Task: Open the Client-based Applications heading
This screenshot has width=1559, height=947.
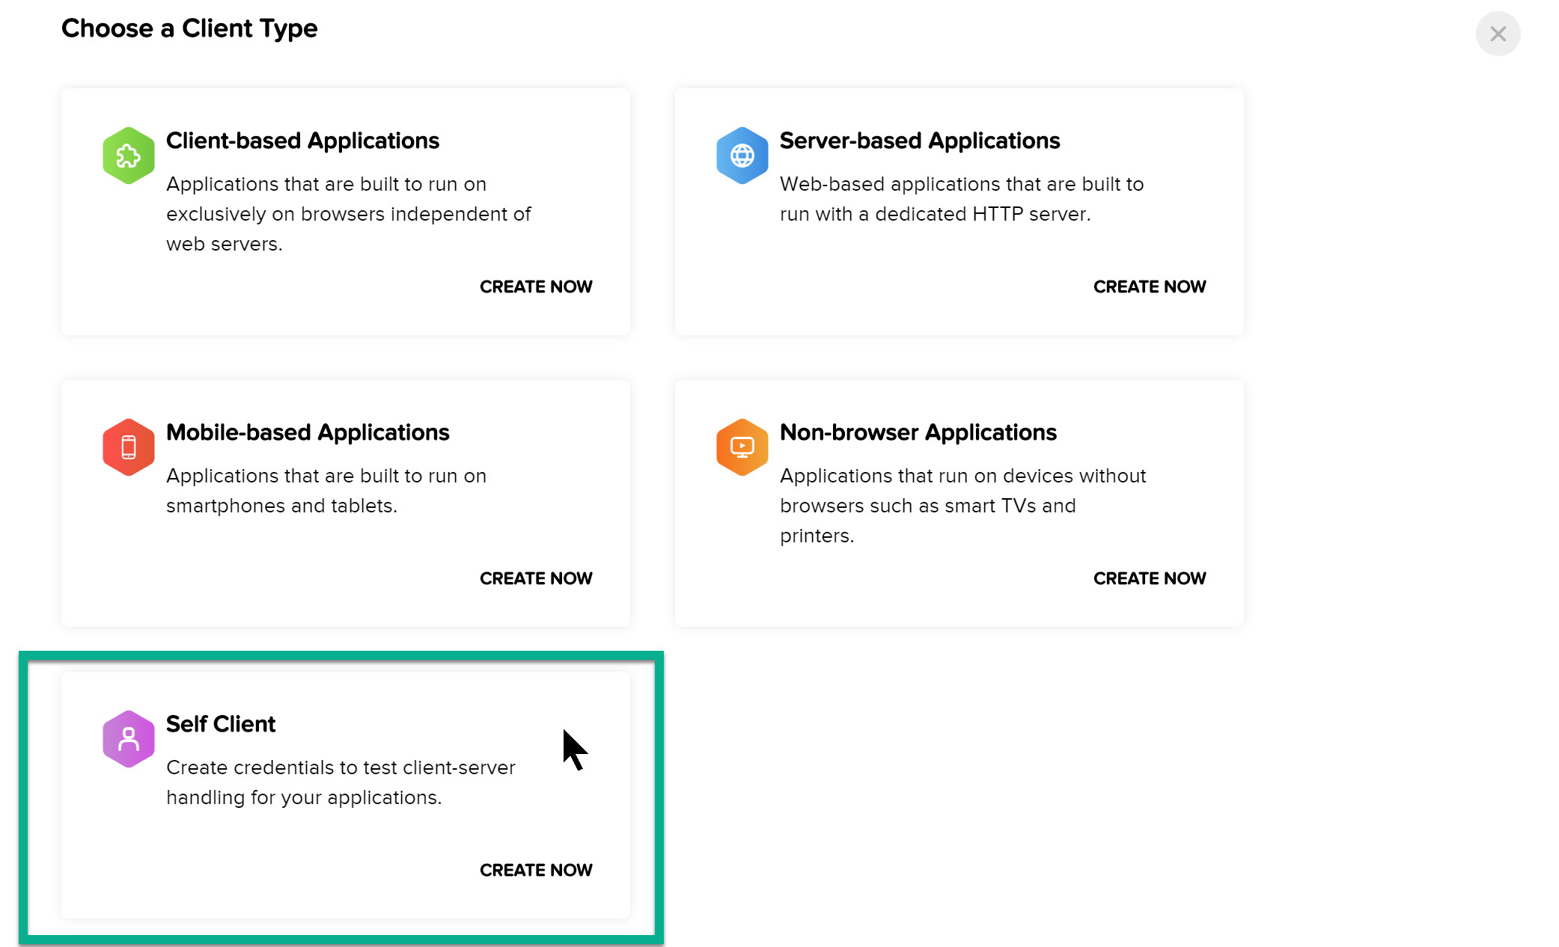Action: [x=302, y=141]
